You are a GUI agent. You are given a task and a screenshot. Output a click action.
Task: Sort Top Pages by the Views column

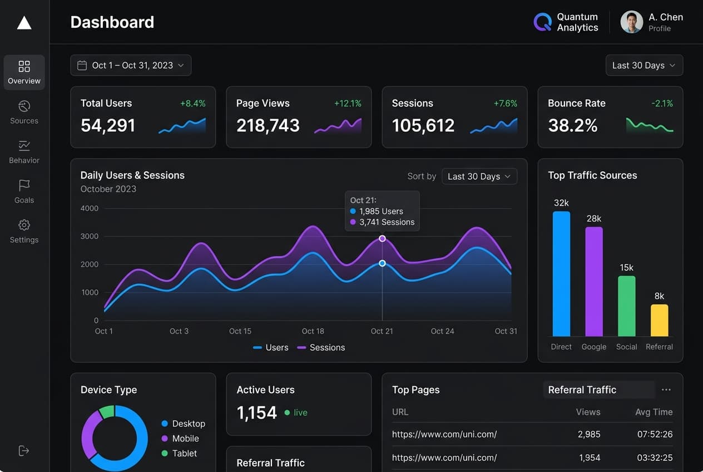(x=588, y=412)
